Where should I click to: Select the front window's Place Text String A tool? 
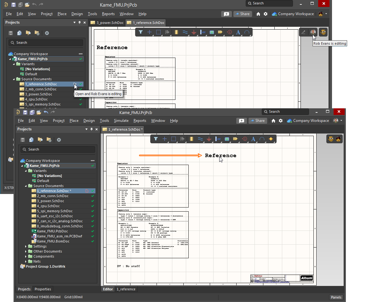tap(253, 139)
